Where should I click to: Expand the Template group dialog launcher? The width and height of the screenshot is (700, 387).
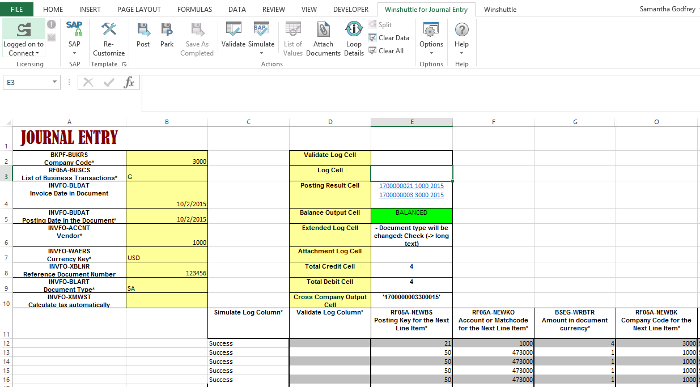point(124,64)
